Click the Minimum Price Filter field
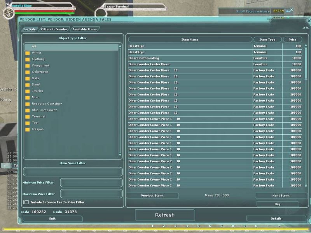Image resolution: width=311 pixels, height=233 pixels. click(x=91, y=183)
